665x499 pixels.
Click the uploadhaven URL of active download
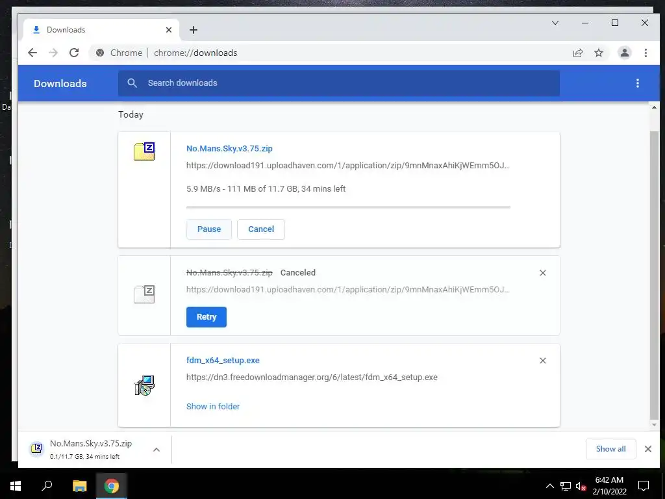[348, 166]
